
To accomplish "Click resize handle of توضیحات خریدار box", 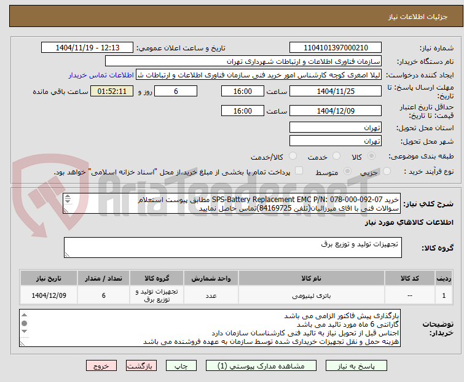I will (x=22, y=343).
